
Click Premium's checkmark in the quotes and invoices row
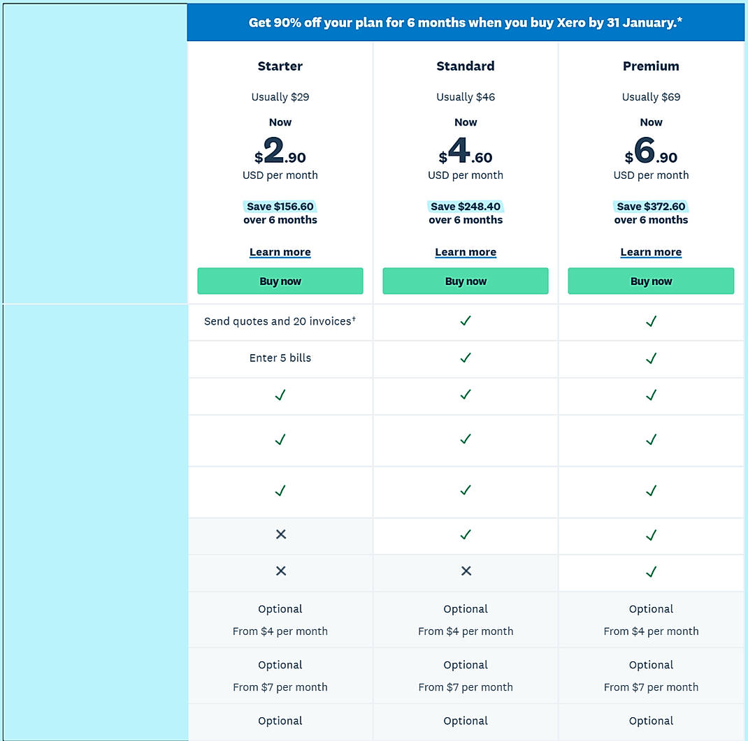[x=651, y=321]
